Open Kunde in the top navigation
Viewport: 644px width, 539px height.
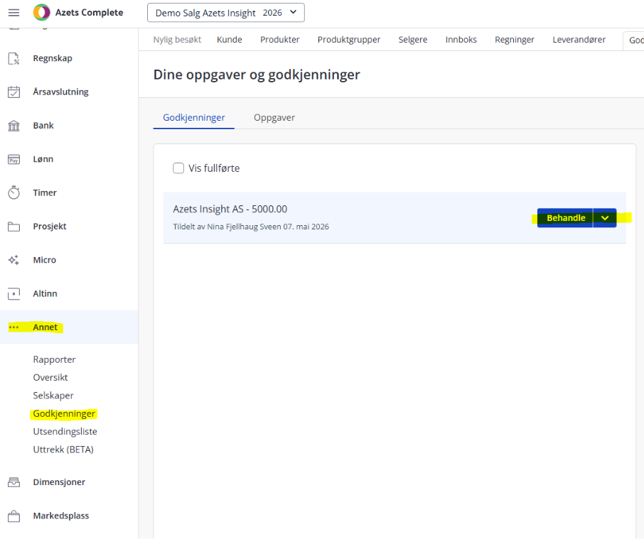(x=229, y=40)
